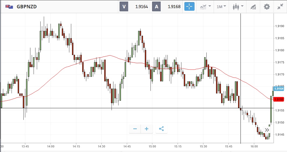Viewport: 287px width, 152px height.
Task: Open chart settings gear
Action: (x=267, y=7)
